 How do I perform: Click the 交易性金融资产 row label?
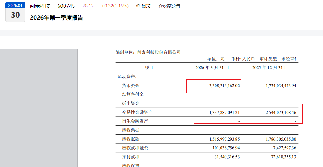137,112
